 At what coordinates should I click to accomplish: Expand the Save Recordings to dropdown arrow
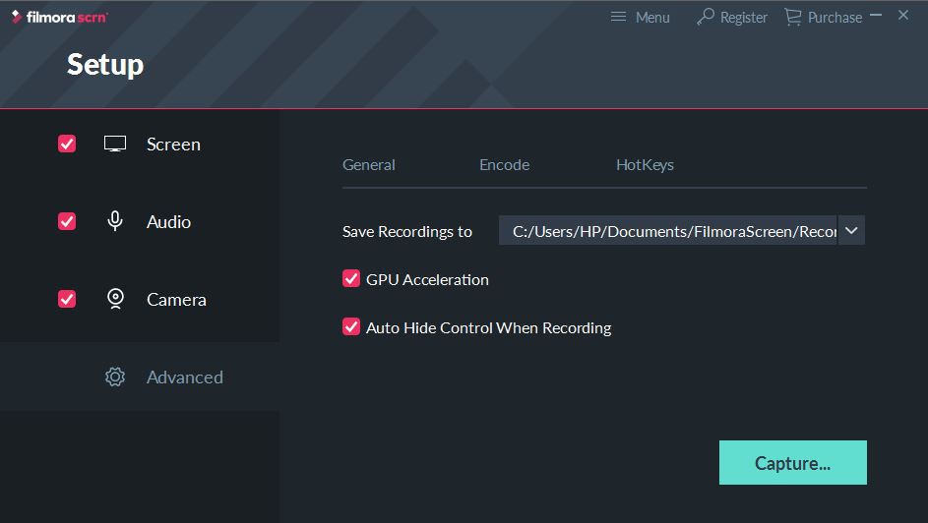[851, 231]
